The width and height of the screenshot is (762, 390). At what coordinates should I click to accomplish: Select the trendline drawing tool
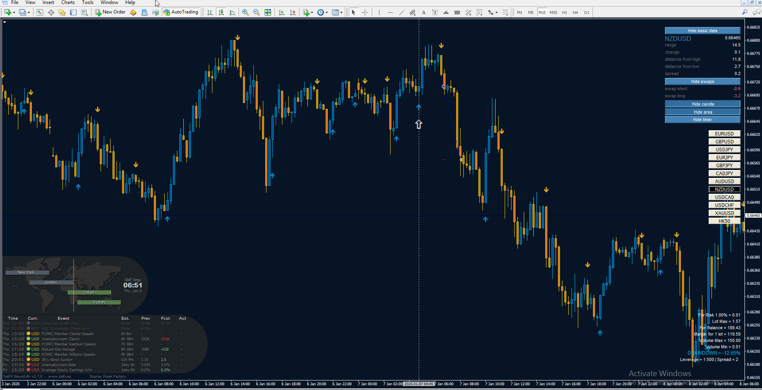[401, 12]
